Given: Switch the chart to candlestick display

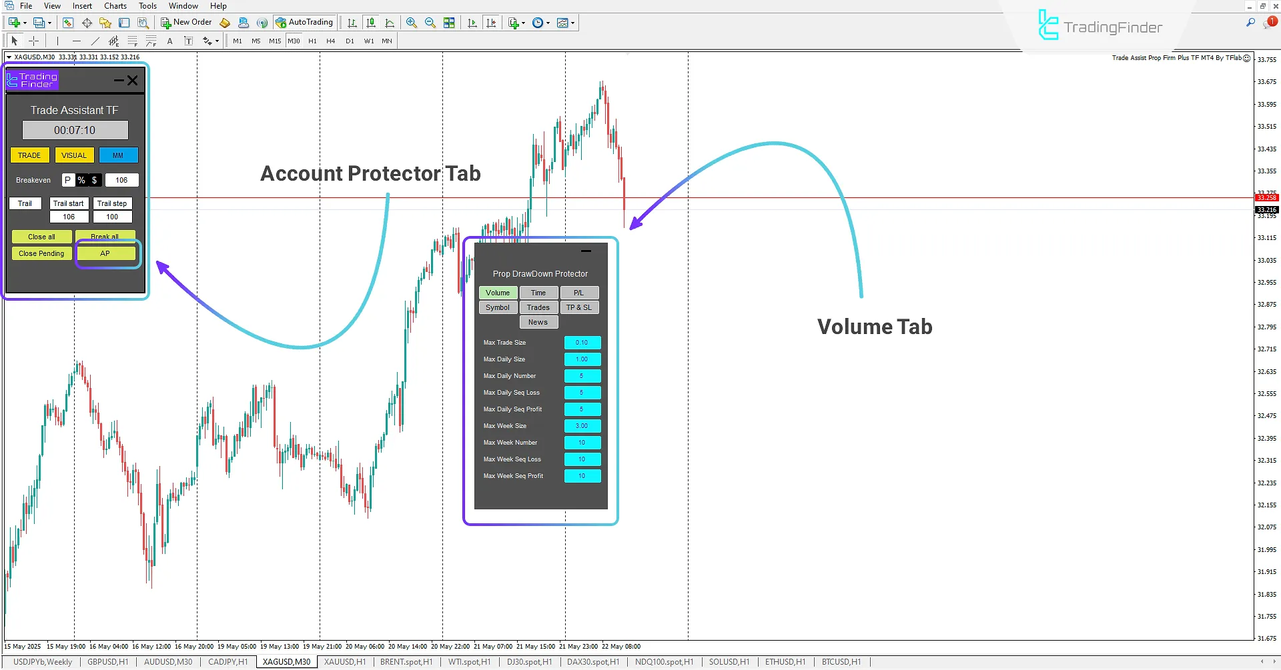Looking at the screenshot, I should [x=371, y=22].
